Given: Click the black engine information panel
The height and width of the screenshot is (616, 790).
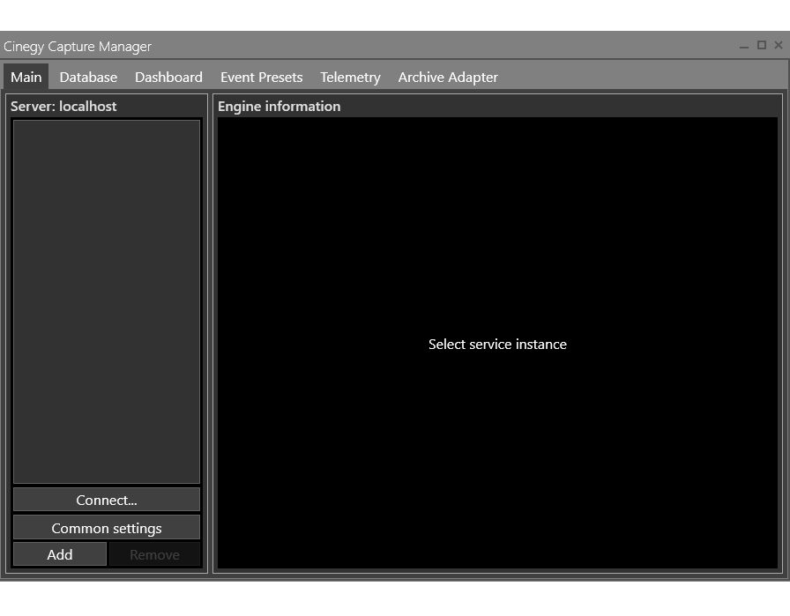Looking at the screenshot, I should (x=497, y=220).
